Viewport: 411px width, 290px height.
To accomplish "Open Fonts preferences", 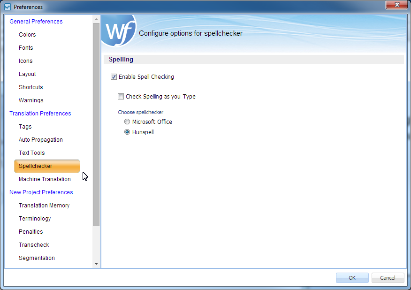I will click(x=26, y=48).
